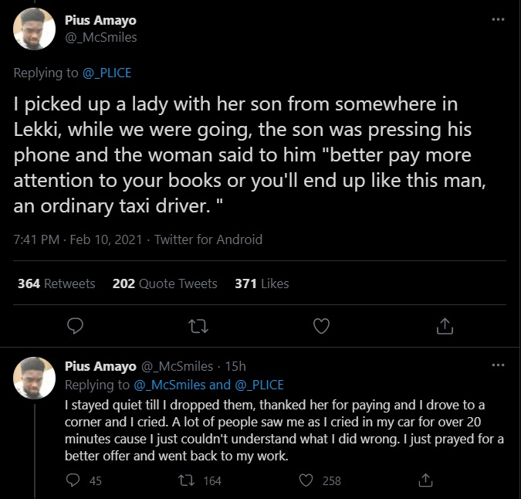Like the reply with 258 likes
Viewport: 521px width, 499px height.
[x=306, y=480]
